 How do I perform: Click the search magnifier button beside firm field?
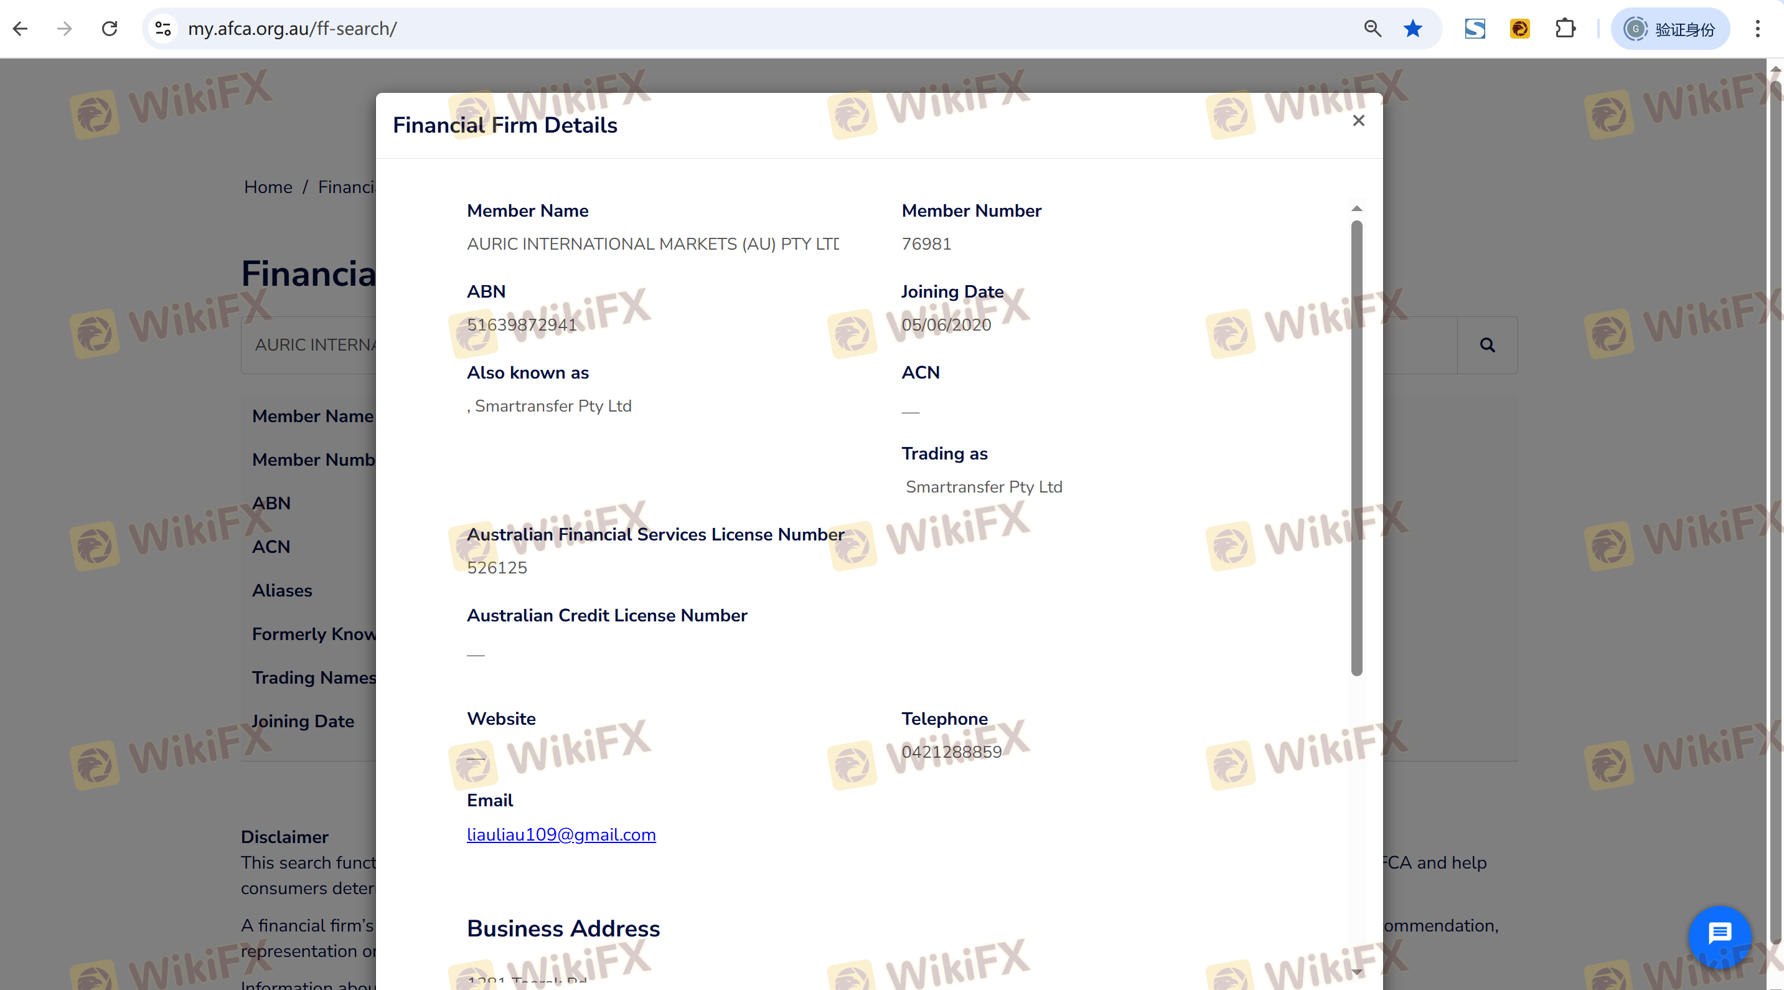[1487, 345]
